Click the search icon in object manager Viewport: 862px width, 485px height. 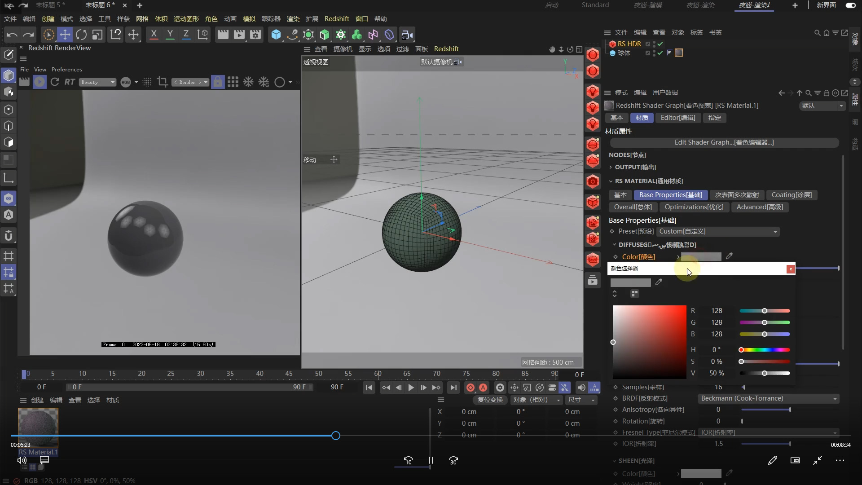pos(817,33)
